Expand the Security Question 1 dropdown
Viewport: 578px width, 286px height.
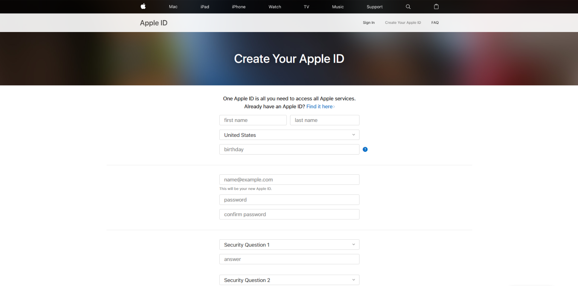click(x=289, y=244)
